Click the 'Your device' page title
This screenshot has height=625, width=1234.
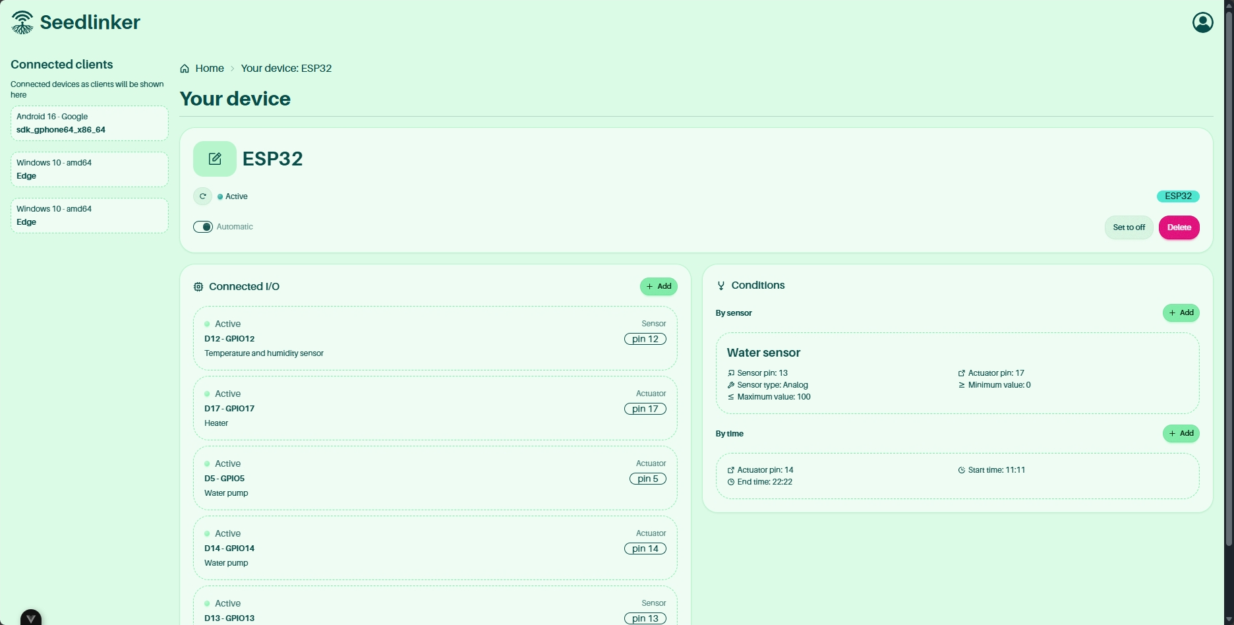point(235,99)
